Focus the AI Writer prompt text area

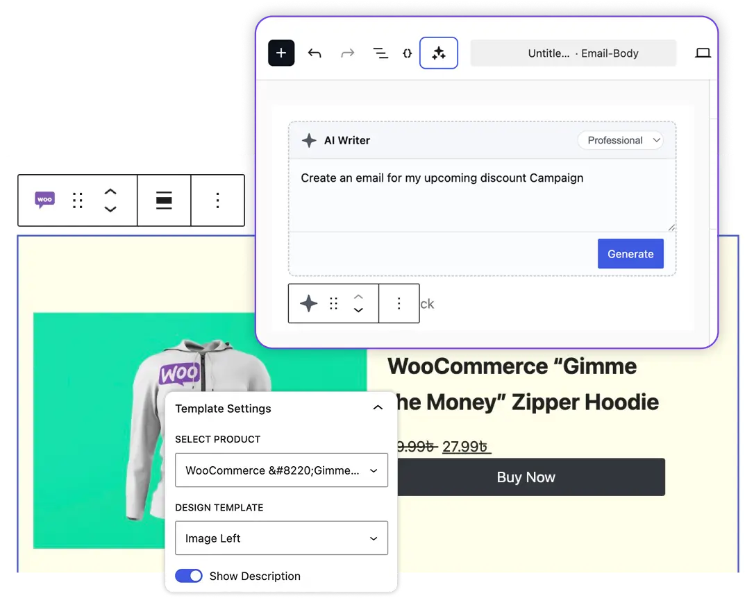(482, 195)
